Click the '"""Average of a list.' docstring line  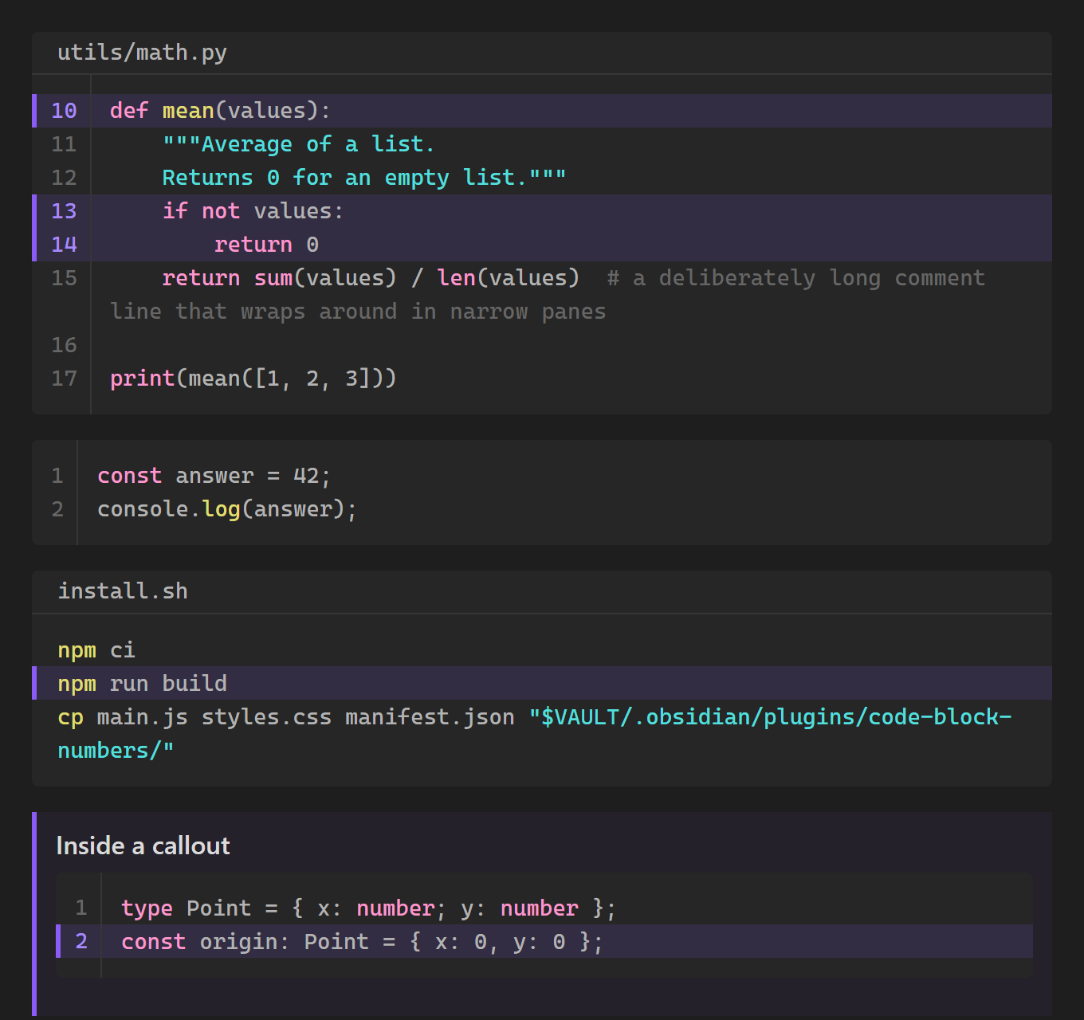click(298, 144)
